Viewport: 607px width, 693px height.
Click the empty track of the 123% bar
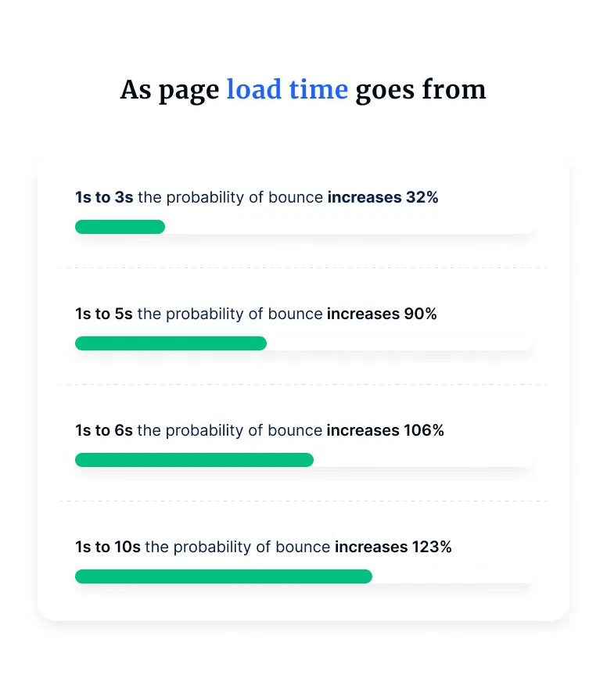(x=452, y=576)
